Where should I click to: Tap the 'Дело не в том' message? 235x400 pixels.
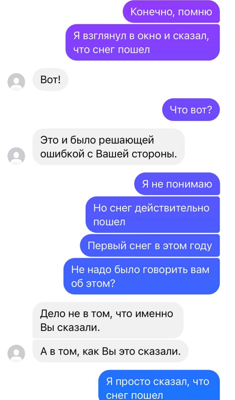(x=108, y=320)
